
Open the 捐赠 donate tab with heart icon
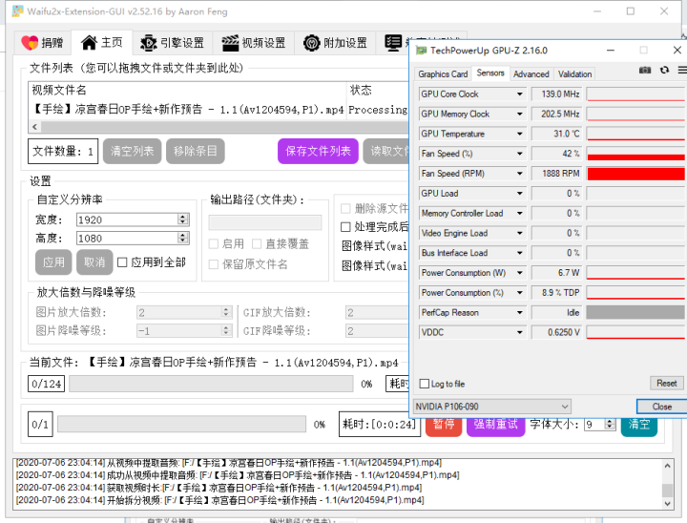[43, 43]
